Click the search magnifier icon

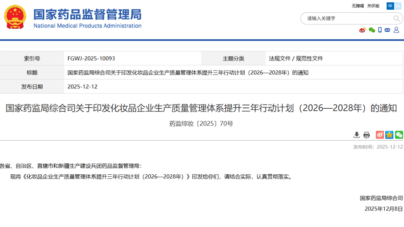396,19
